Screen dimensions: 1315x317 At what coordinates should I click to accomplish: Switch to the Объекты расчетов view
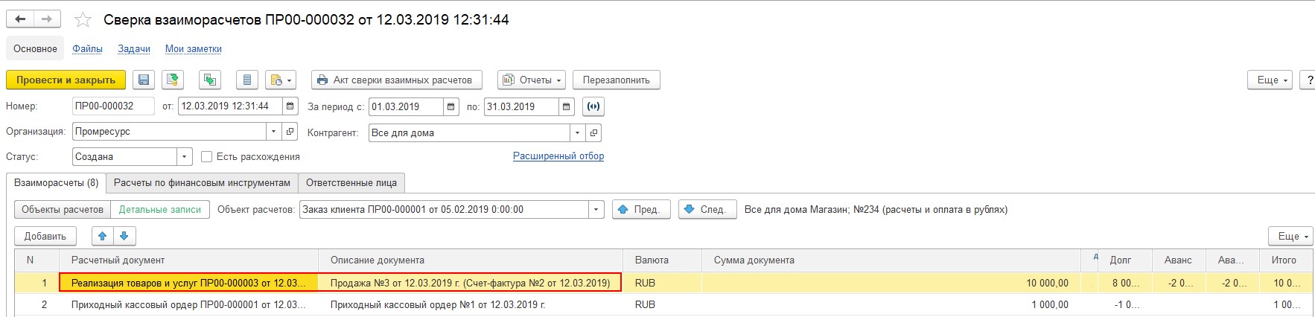[x=63, y=210]
